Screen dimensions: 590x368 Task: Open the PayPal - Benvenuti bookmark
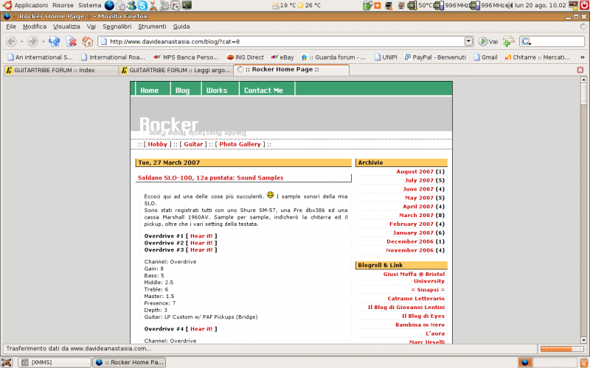[x=435, y=57]
